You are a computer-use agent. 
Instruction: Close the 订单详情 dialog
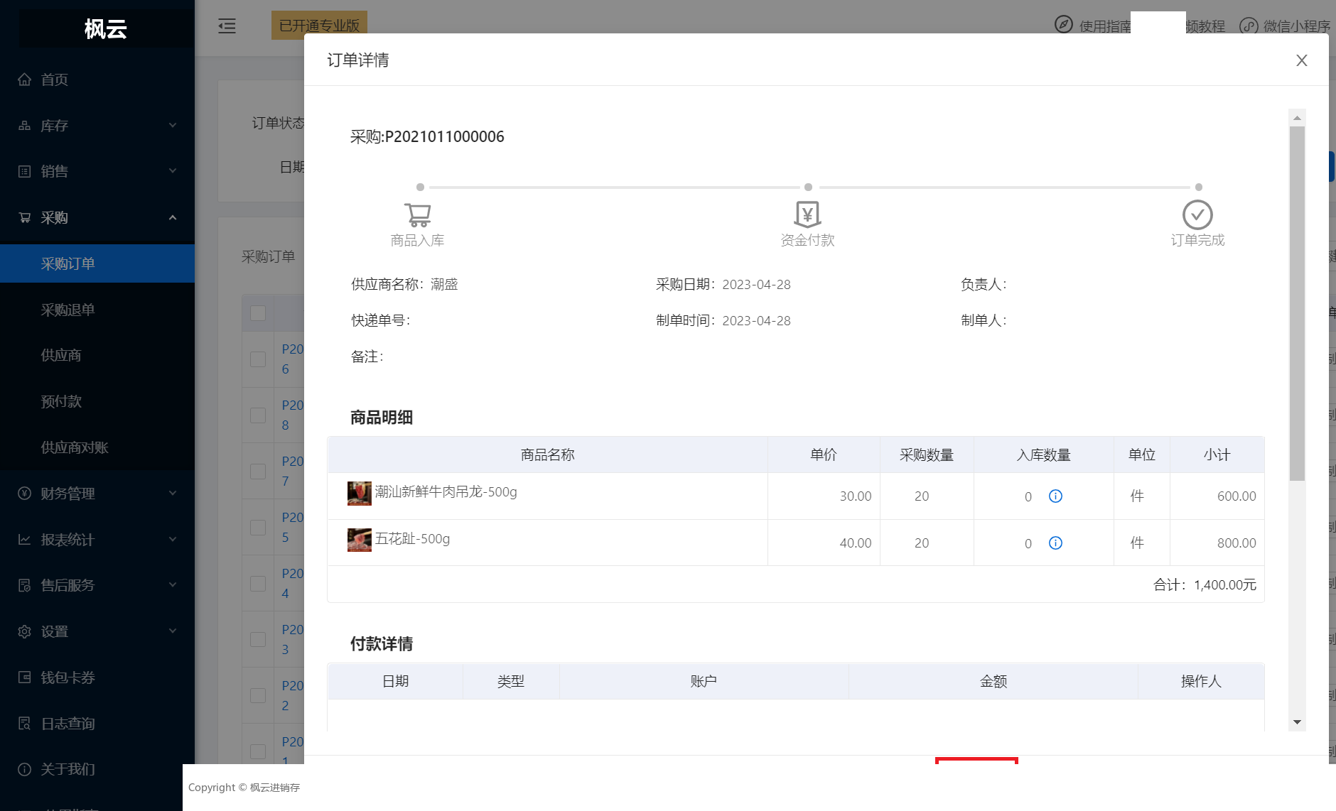click(x=1302, y=60)
